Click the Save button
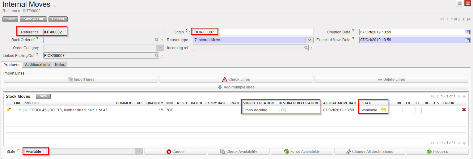 [11, 19]
